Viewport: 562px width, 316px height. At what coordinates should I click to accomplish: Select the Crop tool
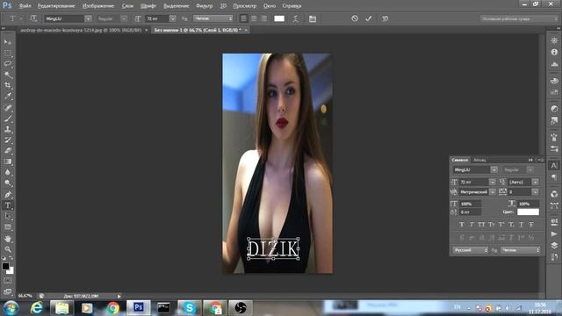point(8,85)
